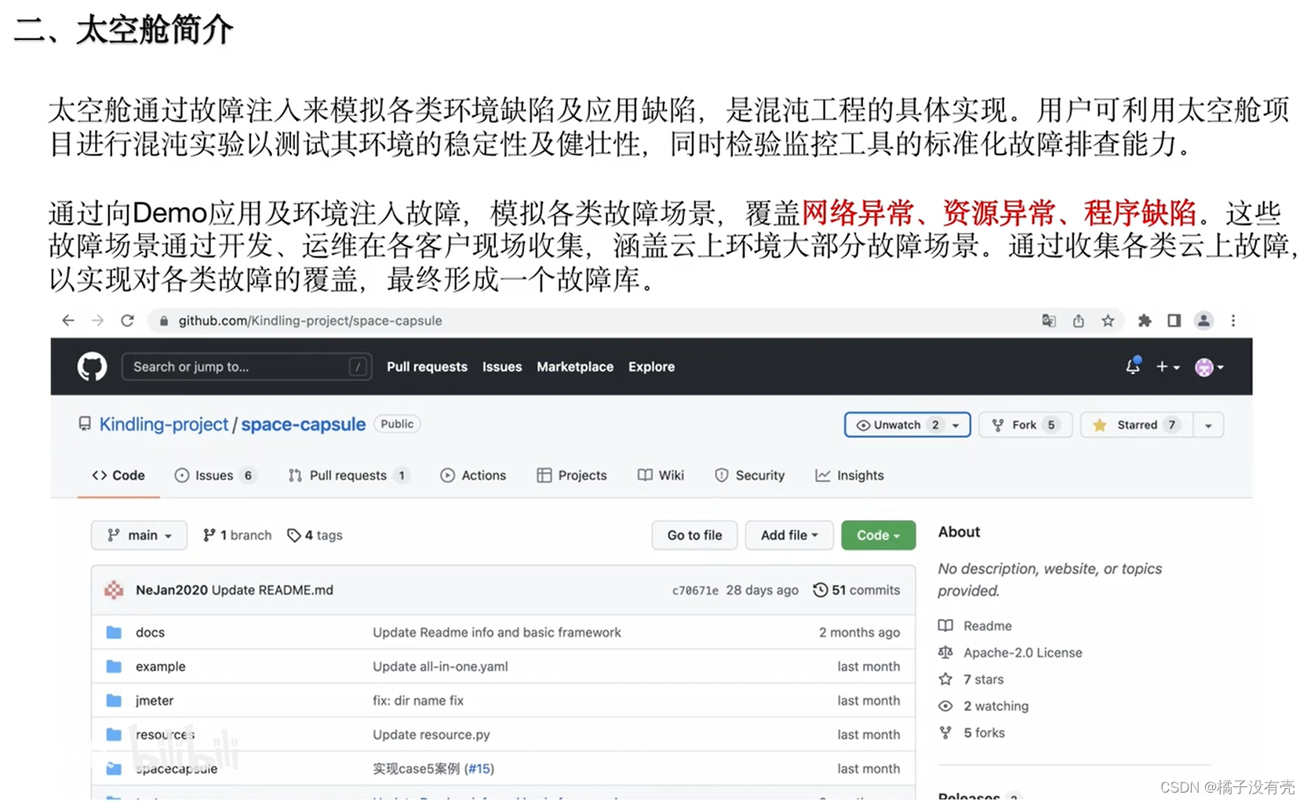Switch to the Projects tab
The width and height of the screenshot is (1307, 802).
[572, 475]
